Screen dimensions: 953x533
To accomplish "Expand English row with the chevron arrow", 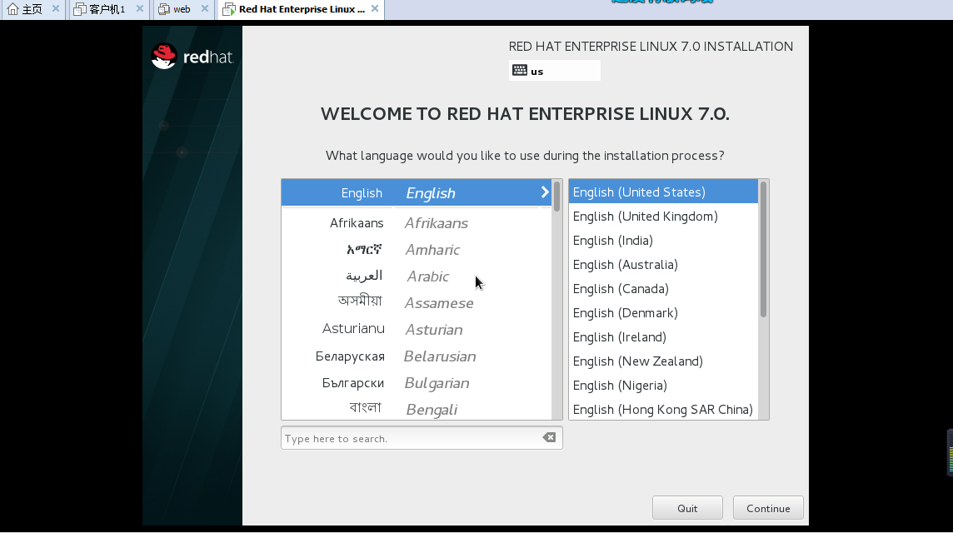I will pyautogui.click(x=545, y=192).
